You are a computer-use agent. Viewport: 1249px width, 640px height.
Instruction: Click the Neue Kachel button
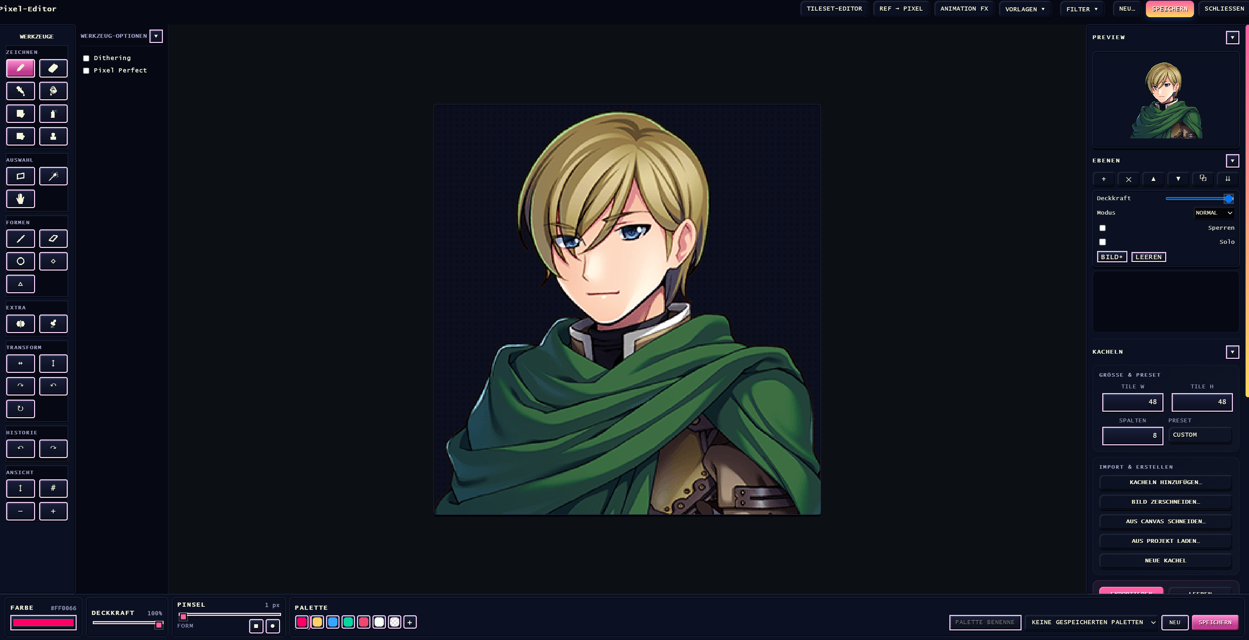pyautogui.click(x=1165, y=561)
